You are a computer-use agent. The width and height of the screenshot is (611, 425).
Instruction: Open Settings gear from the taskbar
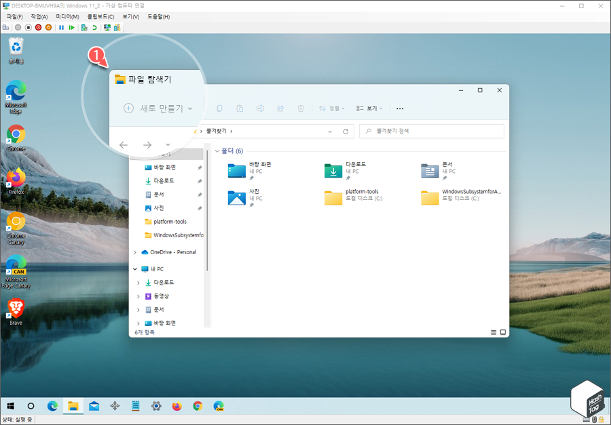pyautogui.click(x=156, y=406)
